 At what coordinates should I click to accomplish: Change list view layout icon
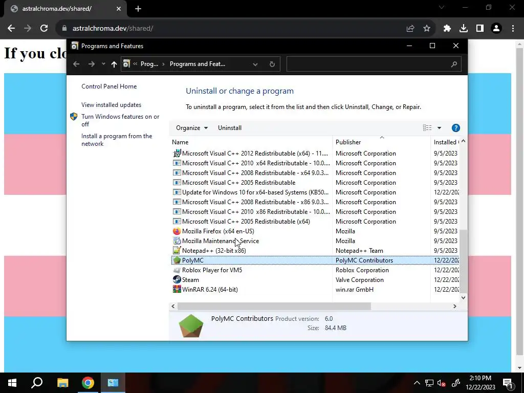pos(427,128)
